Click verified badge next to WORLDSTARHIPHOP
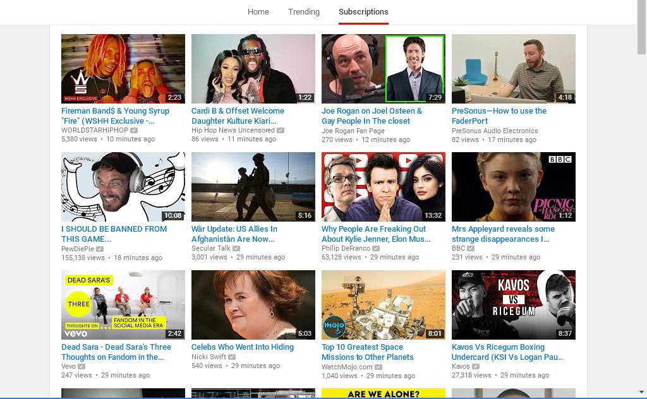Viewport: 647px width, 399px height. [134, 130]
